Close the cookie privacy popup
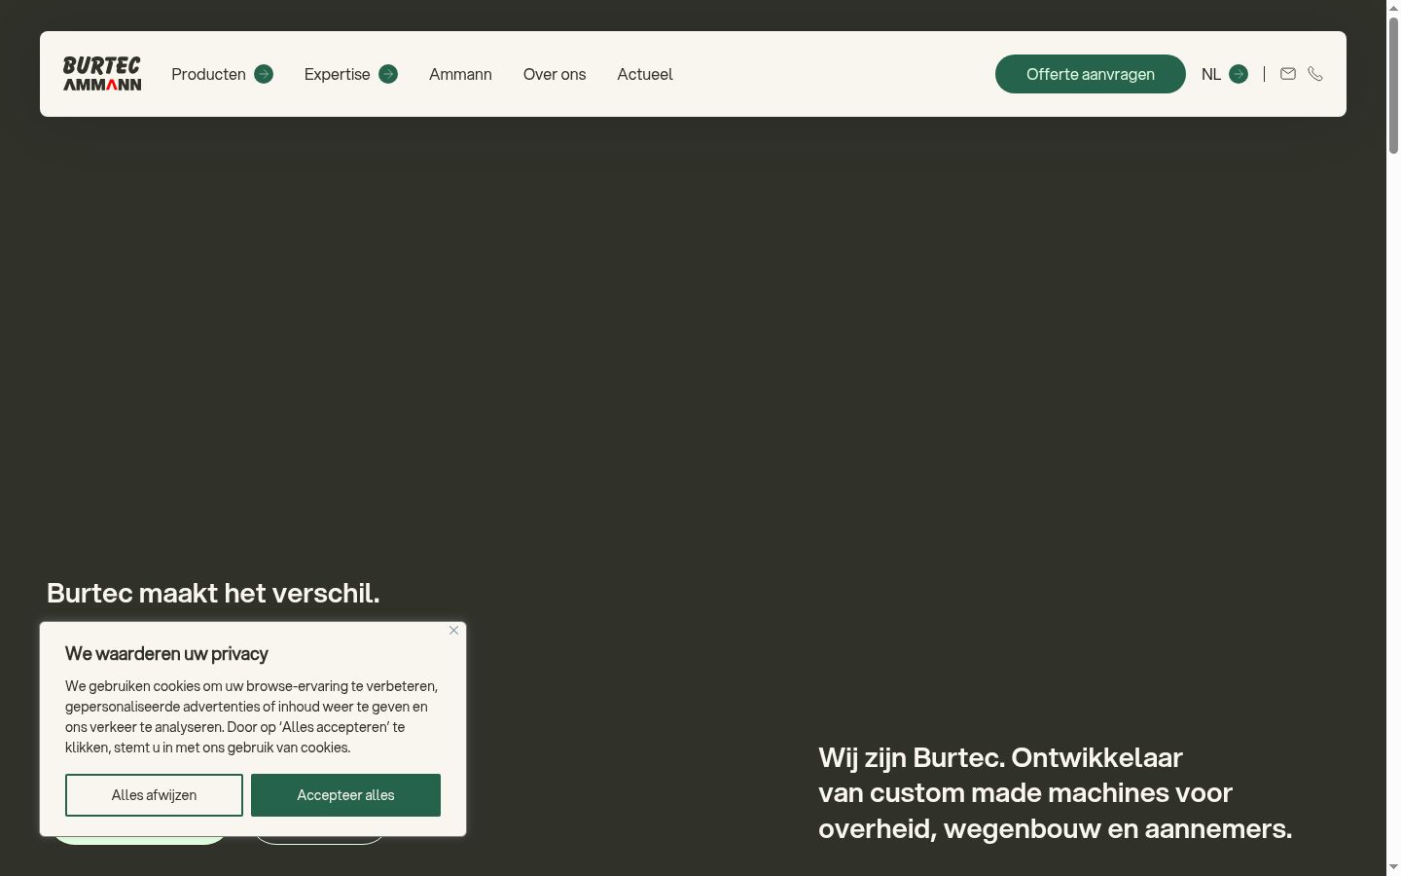The height and width of the screenshot is (876, 1401). (453, 631)
